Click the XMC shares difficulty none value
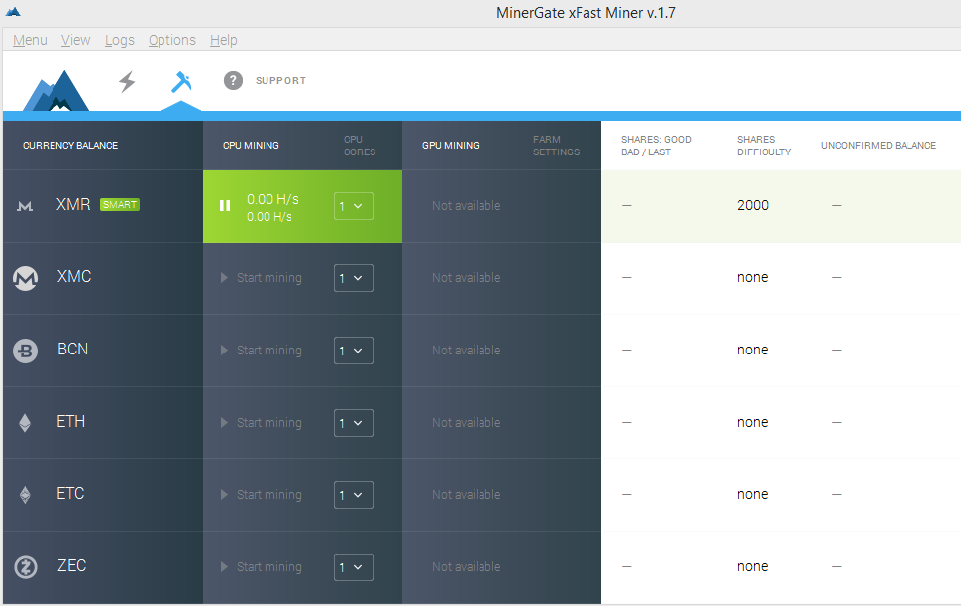The height and width of the screenshot is (606, 961). [x=753, y=277]
